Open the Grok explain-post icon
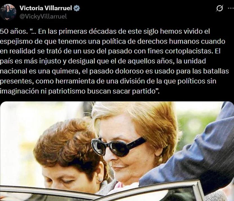234x201 pixels. coord(220,8)
